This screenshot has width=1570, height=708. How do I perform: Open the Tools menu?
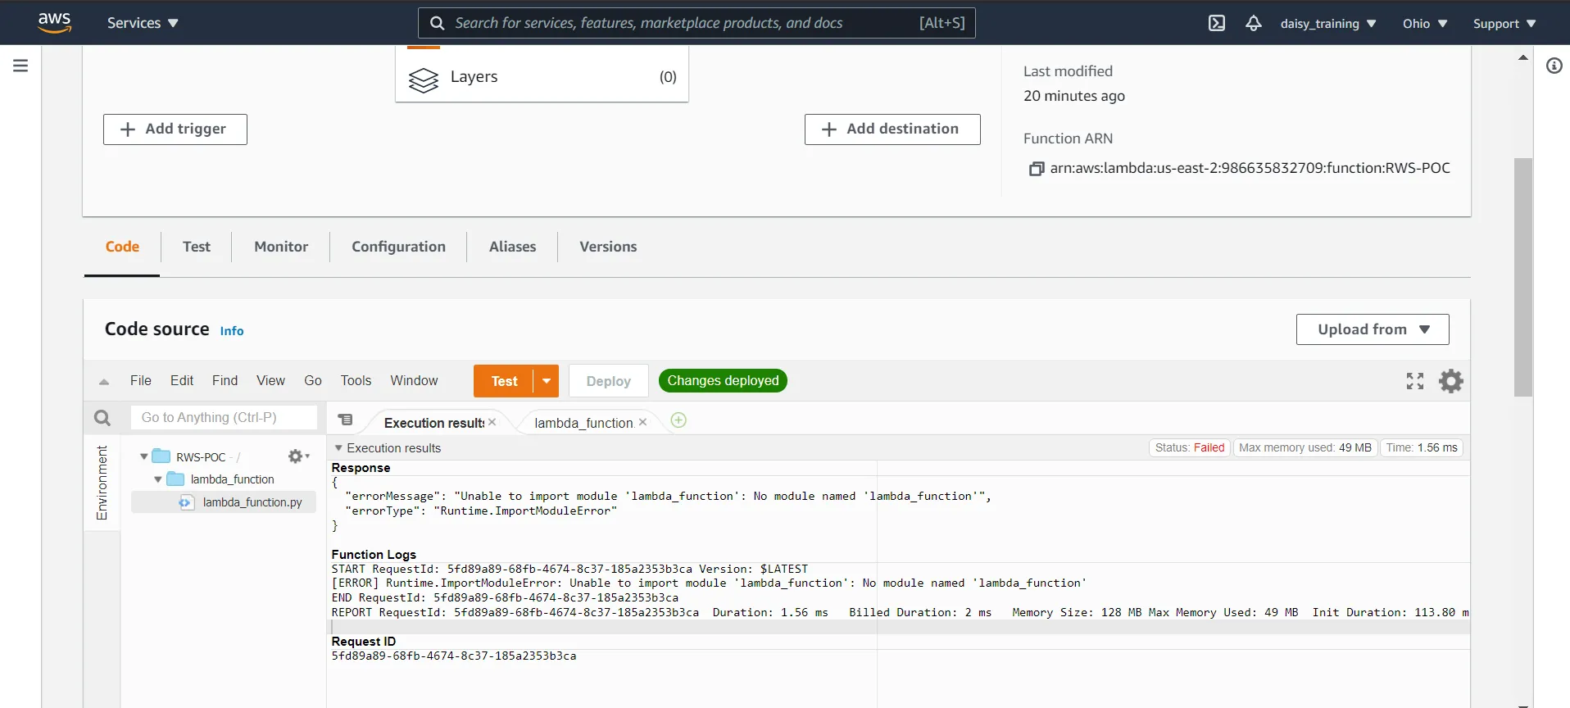point(356,381)
